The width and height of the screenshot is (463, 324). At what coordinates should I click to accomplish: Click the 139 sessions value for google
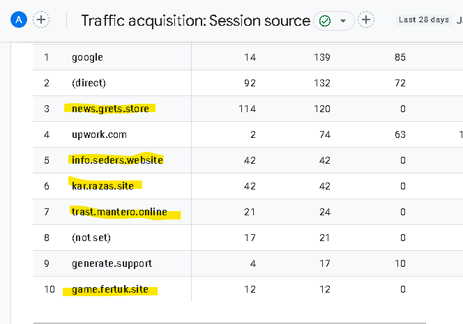[x=322, y=57]
